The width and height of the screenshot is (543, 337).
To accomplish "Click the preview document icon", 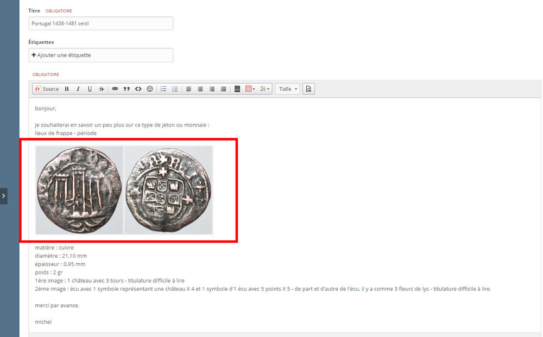I will pyautogui.click(x=308, y=89).
